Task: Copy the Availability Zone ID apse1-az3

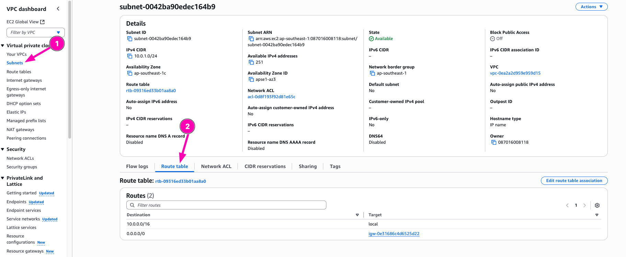Action: pos(251,79)
